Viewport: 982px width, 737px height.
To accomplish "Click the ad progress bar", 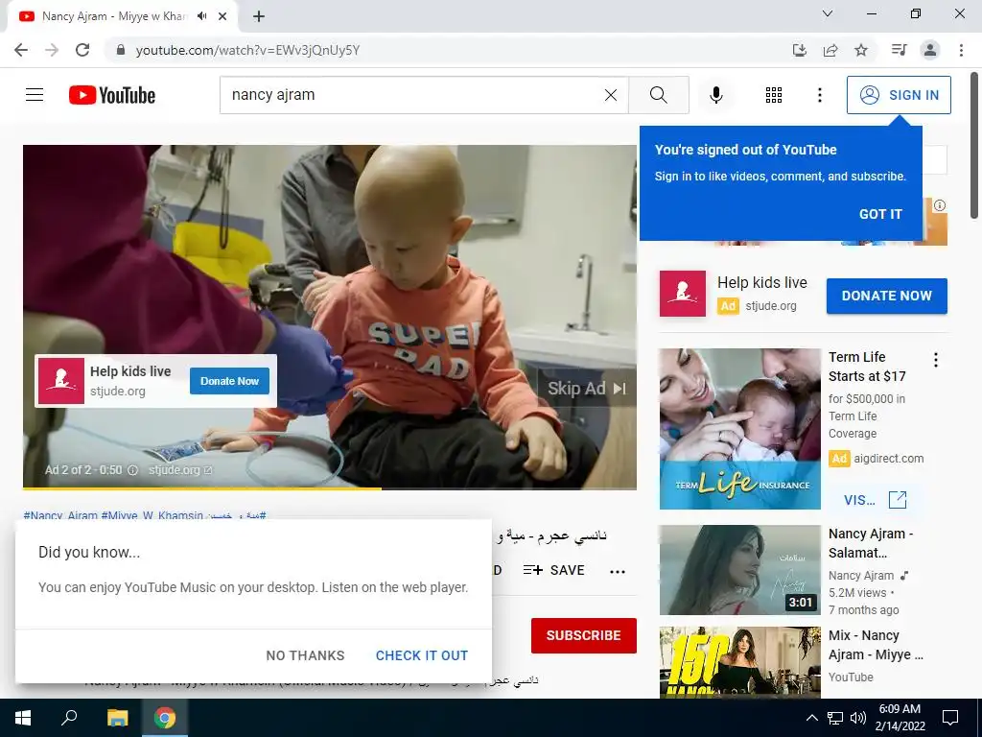I will coord(330,487).
